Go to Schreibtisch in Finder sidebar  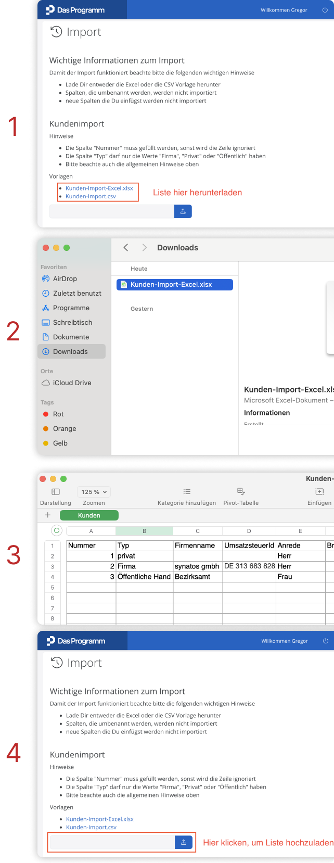72,323
